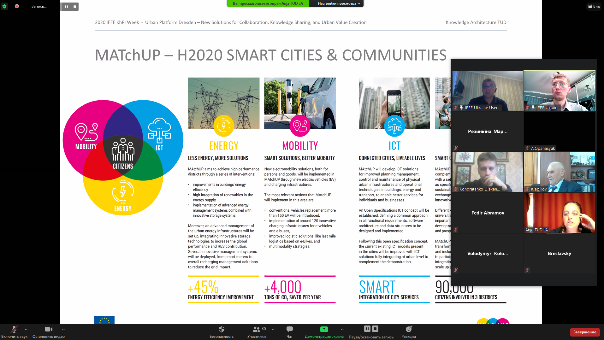Open Безопасность security shield menu
Viewport: 604px width, 340px height.
tap(222, 332)
